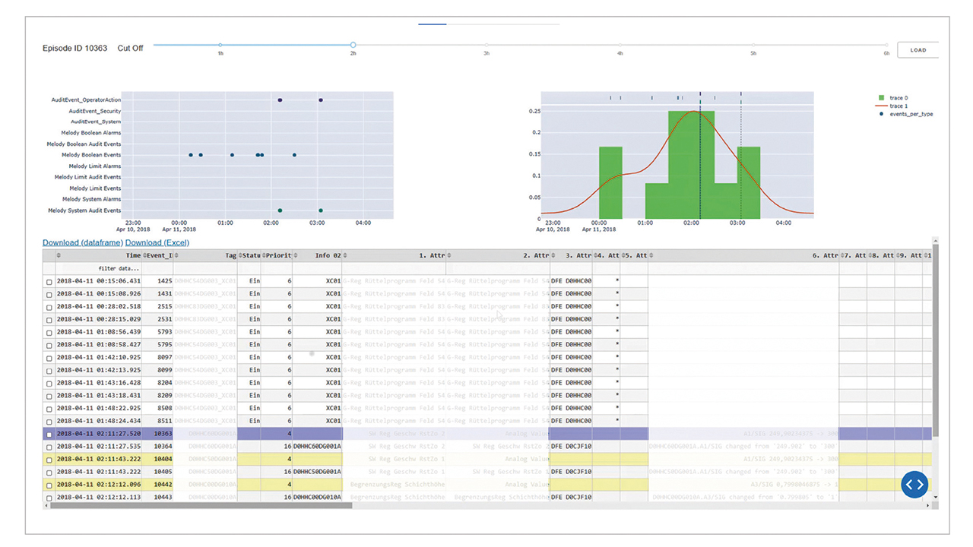Set Cut Off slider to 1h
Image resolution: width=973 pixels, height=547 pixels.
pos(220,45)
